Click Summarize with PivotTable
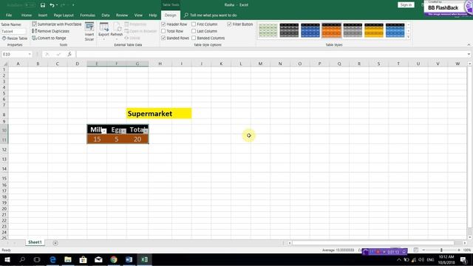Screen dimensions: 473x266 point(57,24)
